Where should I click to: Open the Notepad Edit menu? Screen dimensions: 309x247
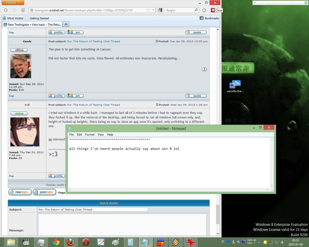click(79, 135)
